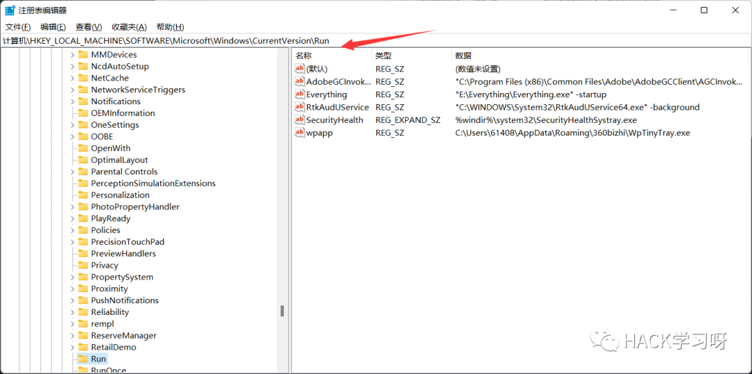Select the NcdAutoSetup tree key
Viewport: 752px width, 374px height.
coord(120,67)
